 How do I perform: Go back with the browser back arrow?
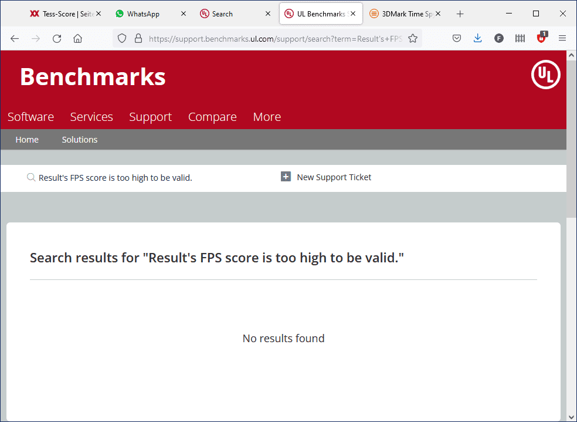(15, 39)
